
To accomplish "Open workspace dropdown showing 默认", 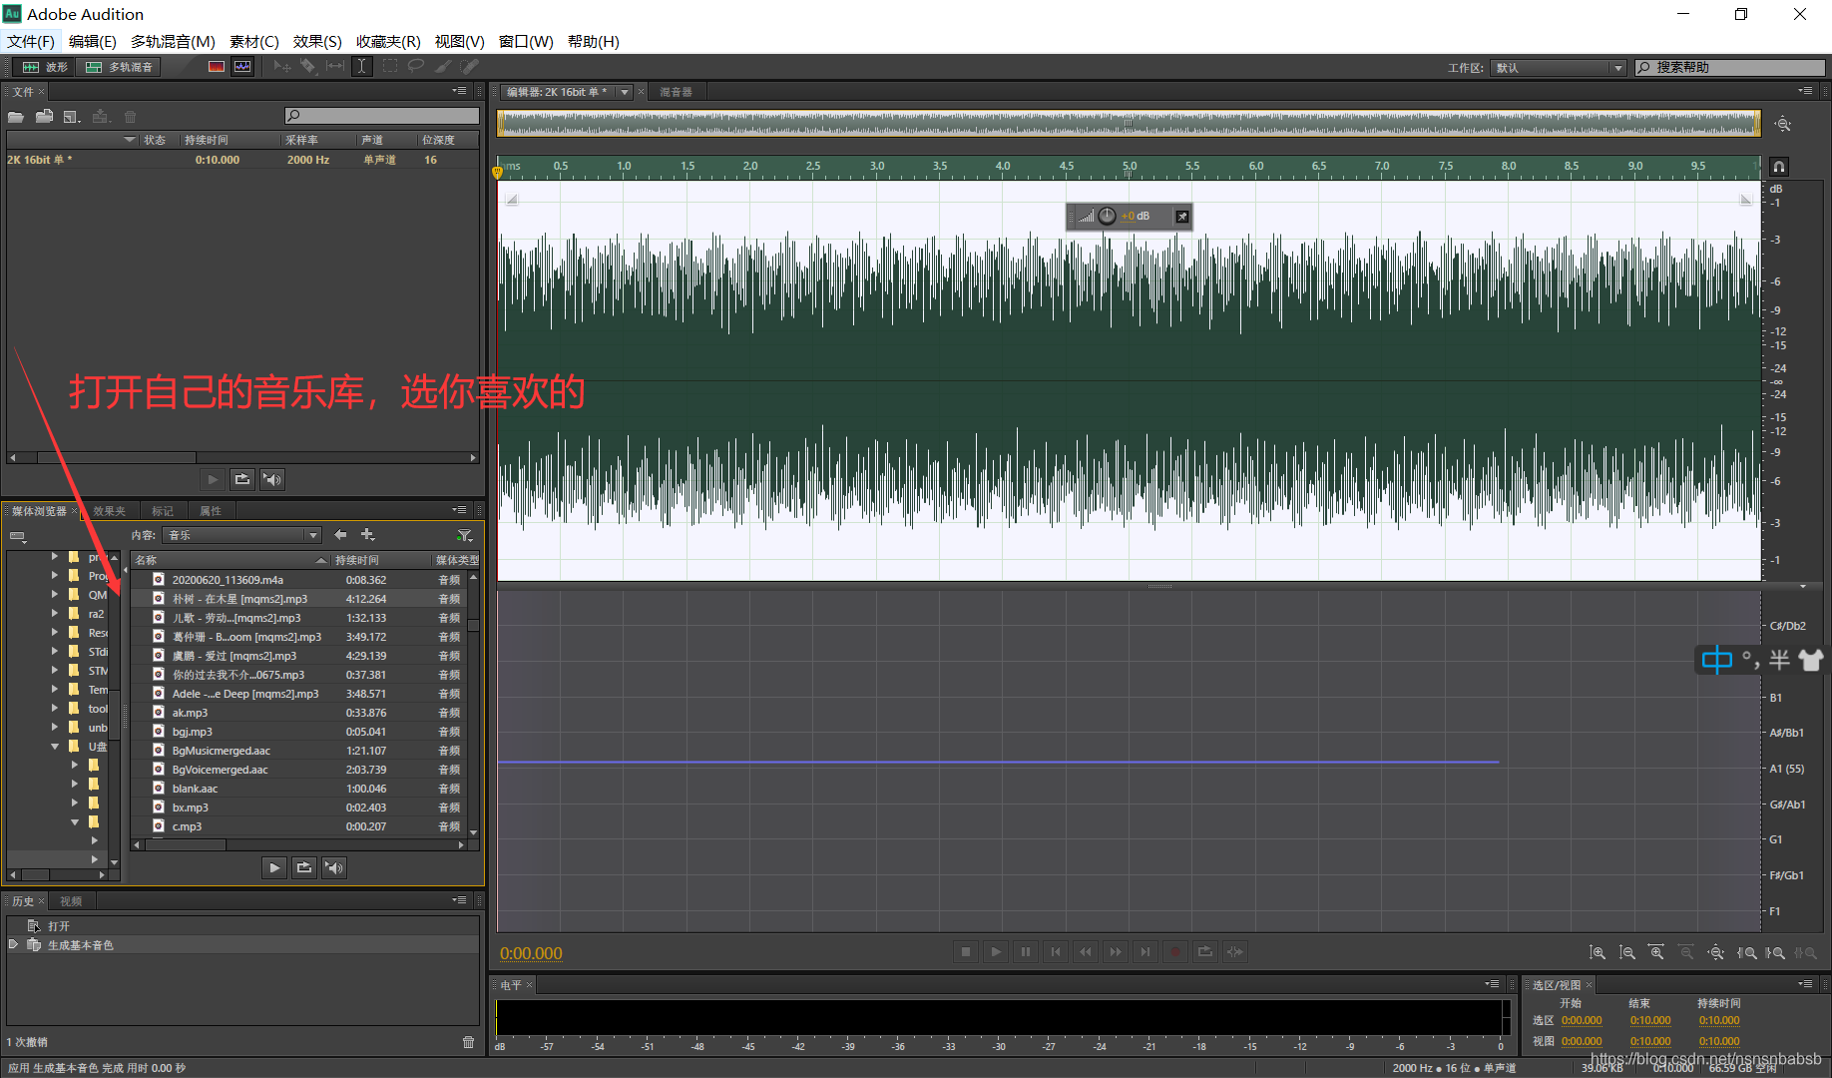I will (x=1559, y=68).
